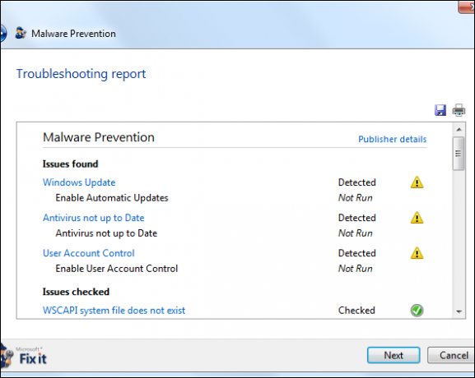Click the report scrollbar up arrow
This screenshot has height=378, width=475.
click(x=459, y=130)
